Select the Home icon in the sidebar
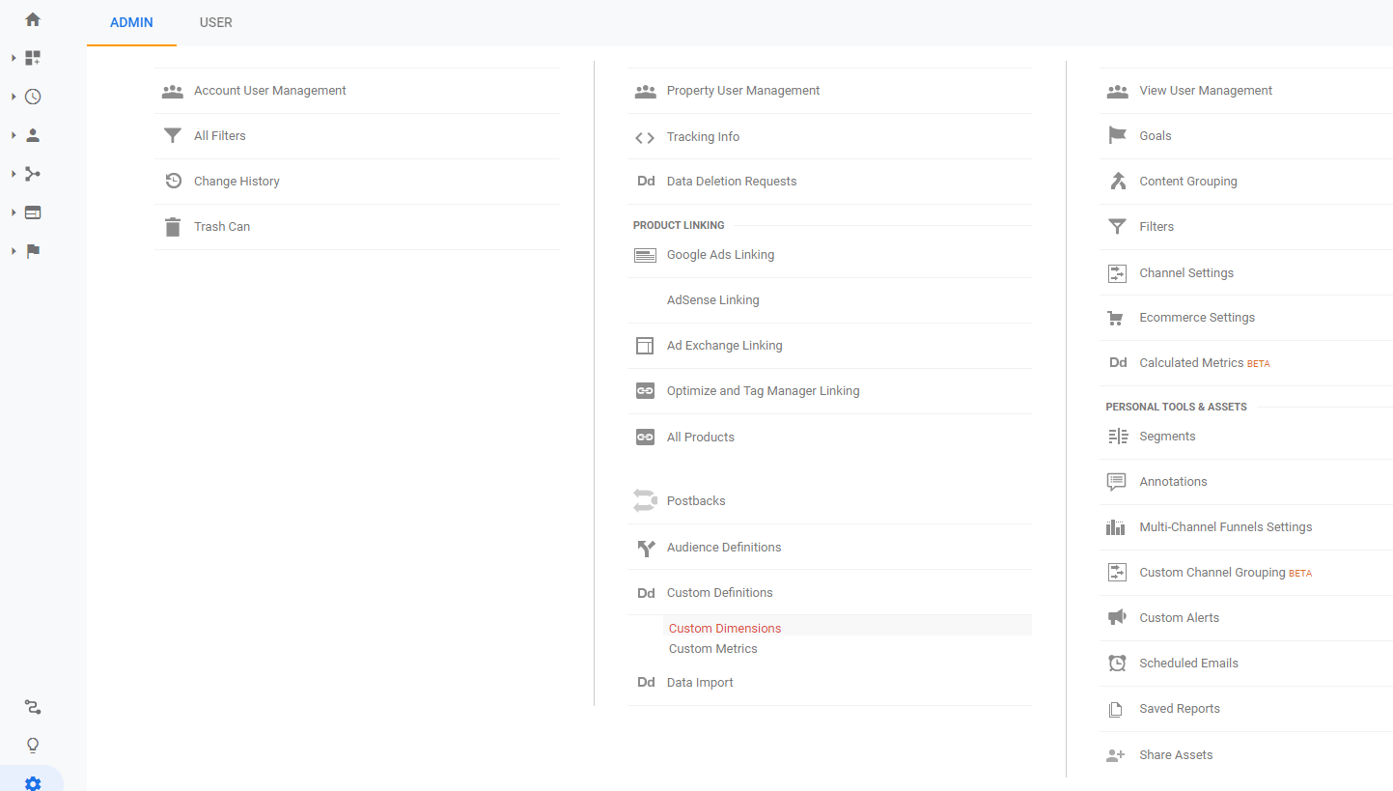Viewport: 1393px width, 791px height. coord(32,18)
